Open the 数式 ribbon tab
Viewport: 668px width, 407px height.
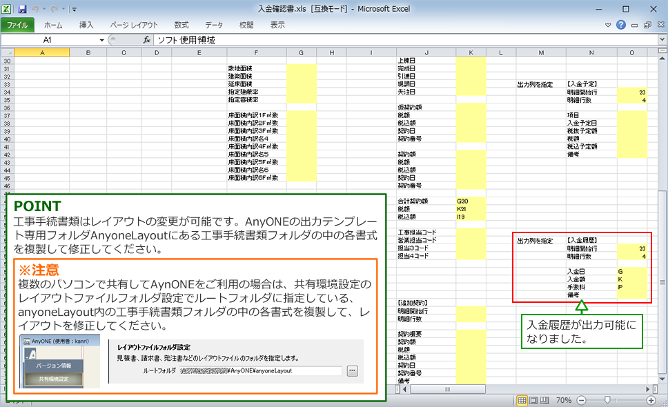(x=181, y=25)
